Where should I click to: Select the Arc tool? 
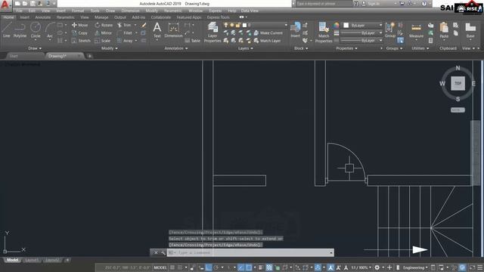coord(50,30)
